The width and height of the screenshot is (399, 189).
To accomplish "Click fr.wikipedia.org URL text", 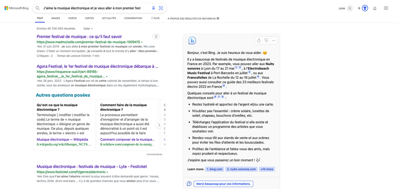I will click(64, 145).
